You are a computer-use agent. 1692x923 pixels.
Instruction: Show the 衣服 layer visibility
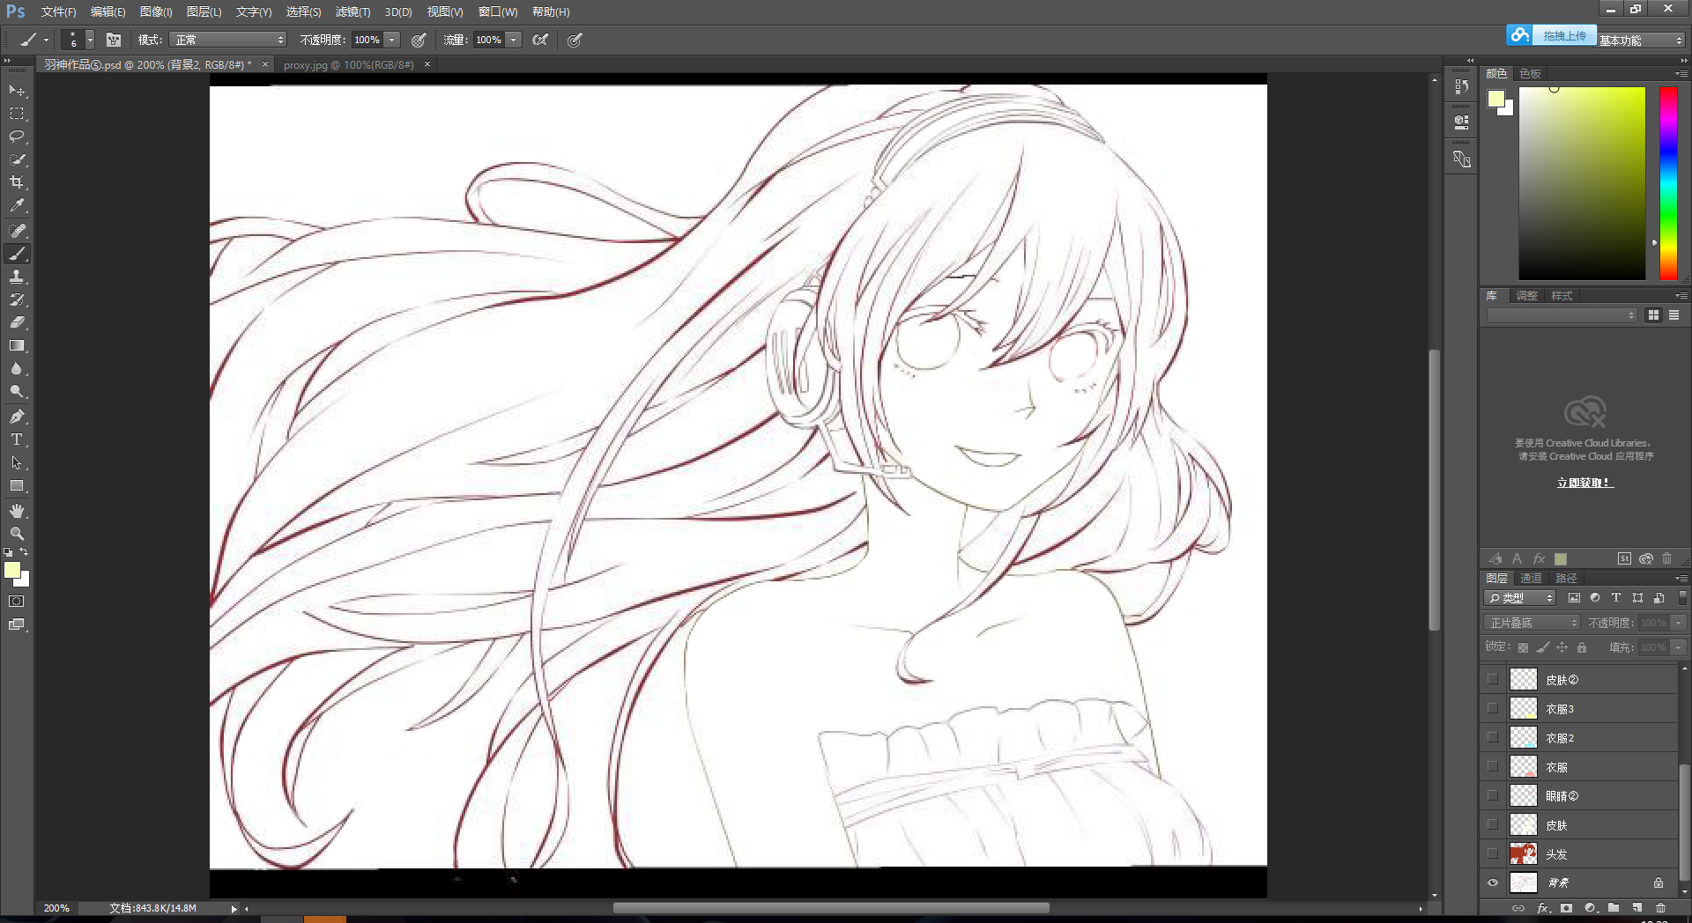[1492, 766]
